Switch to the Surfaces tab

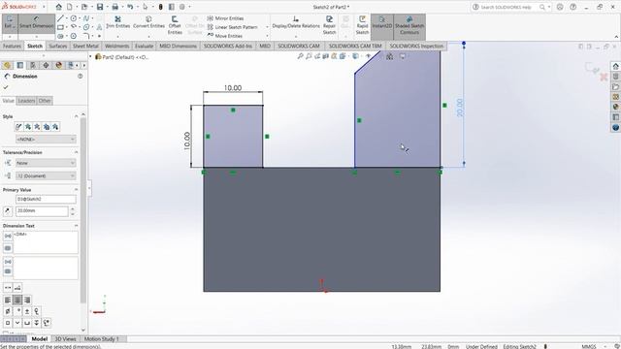58,46
